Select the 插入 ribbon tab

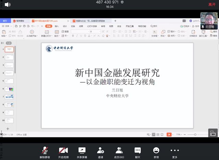click(57, 26)
